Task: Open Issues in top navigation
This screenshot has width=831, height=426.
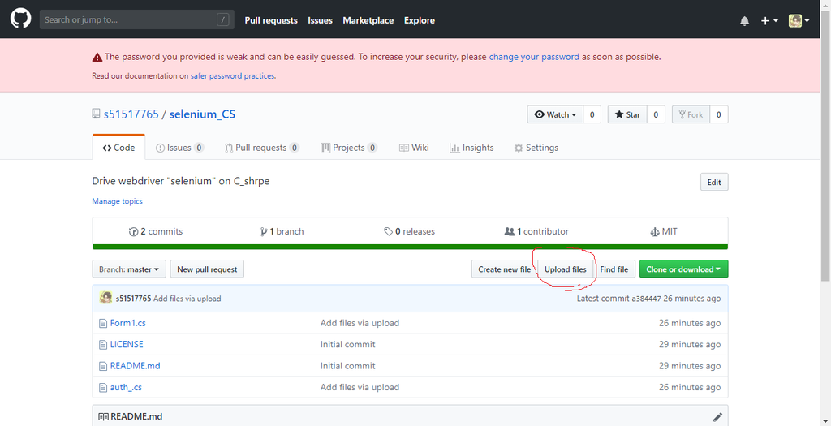Action: tap(320, 20)
